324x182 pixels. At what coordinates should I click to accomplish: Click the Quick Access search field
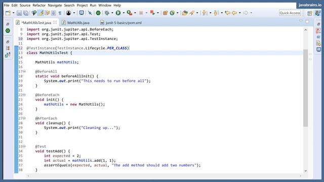(290, 13)
